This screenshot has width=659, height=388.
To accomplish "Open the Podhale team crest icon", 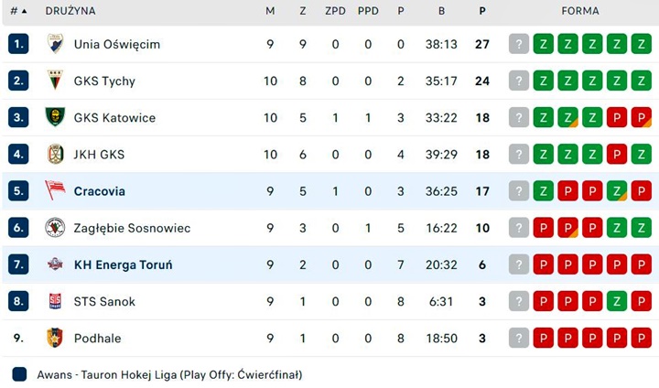I will tap(55, 338).
